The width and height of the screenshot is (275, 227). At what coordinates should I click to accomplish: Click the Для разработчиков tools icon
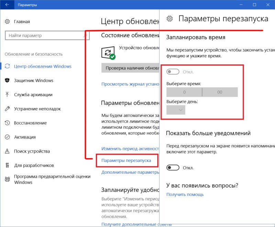(x=7, y=165)
